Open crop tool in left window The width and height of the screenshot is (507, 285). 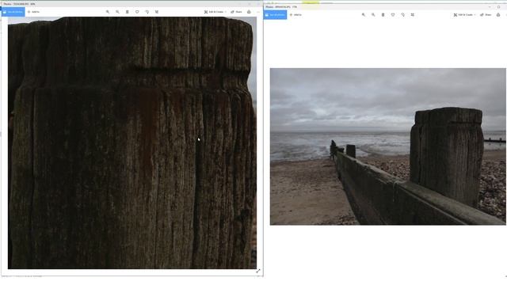[x=157, y=12]
